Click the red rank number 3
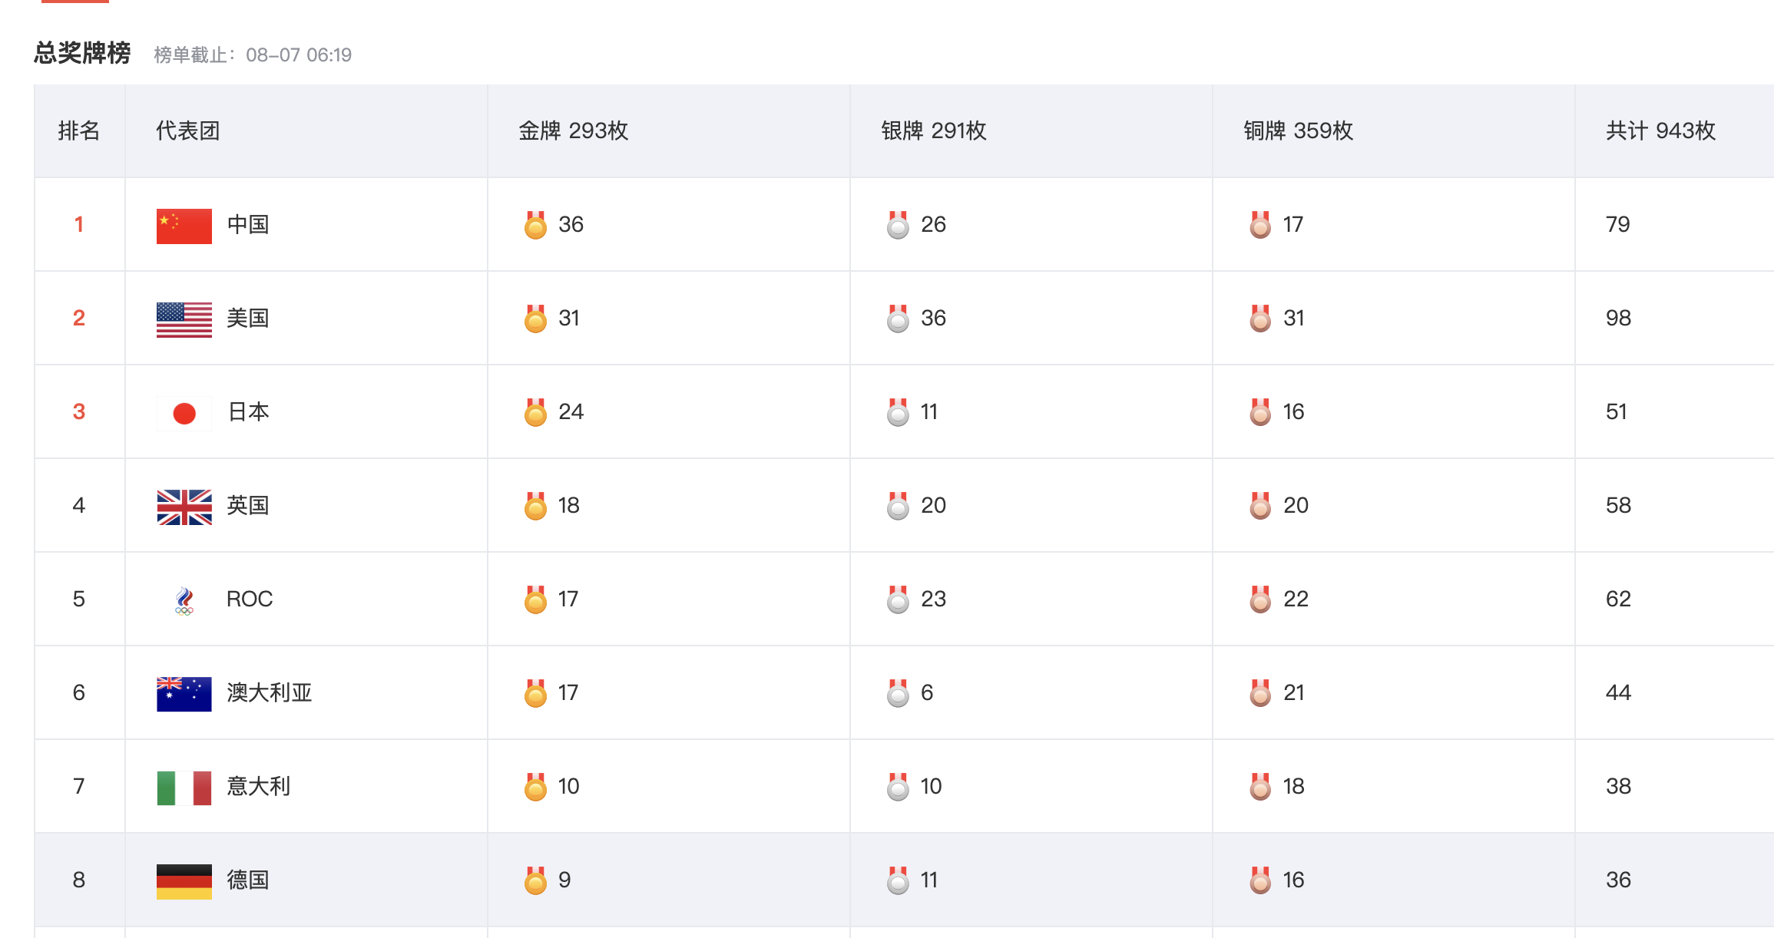This screenshot has height=938, width=1774. tap(79, 412)
